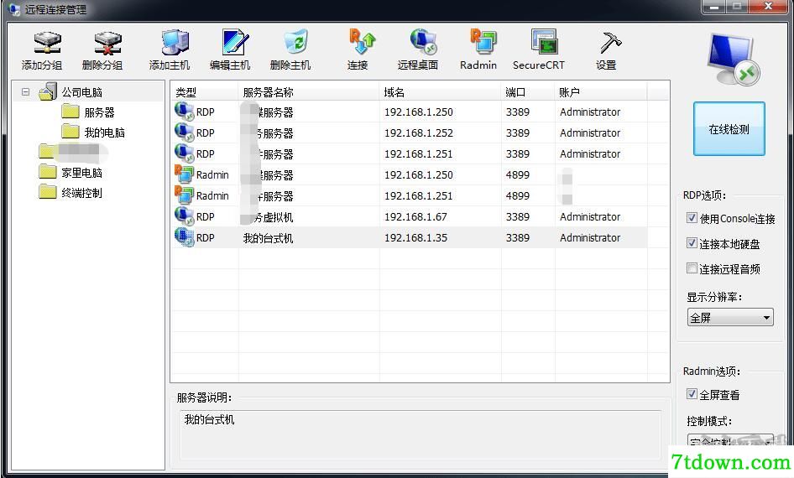The width and height of the screenshot is (794, 478).
Task: Click port 3389 in 192.168.1.35 row
Action: point(518,237)
